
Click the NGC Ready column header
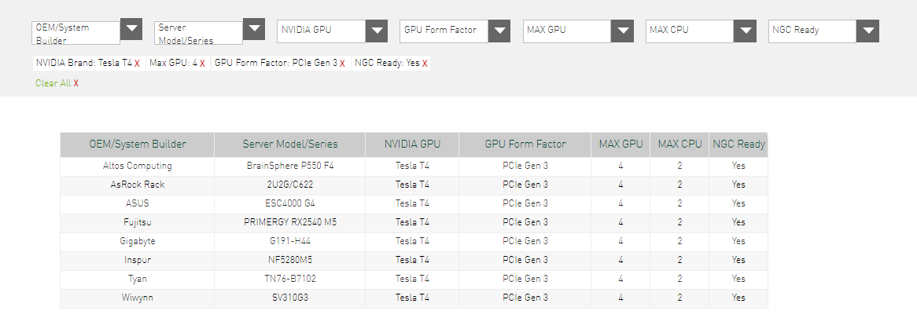point(738,144)
